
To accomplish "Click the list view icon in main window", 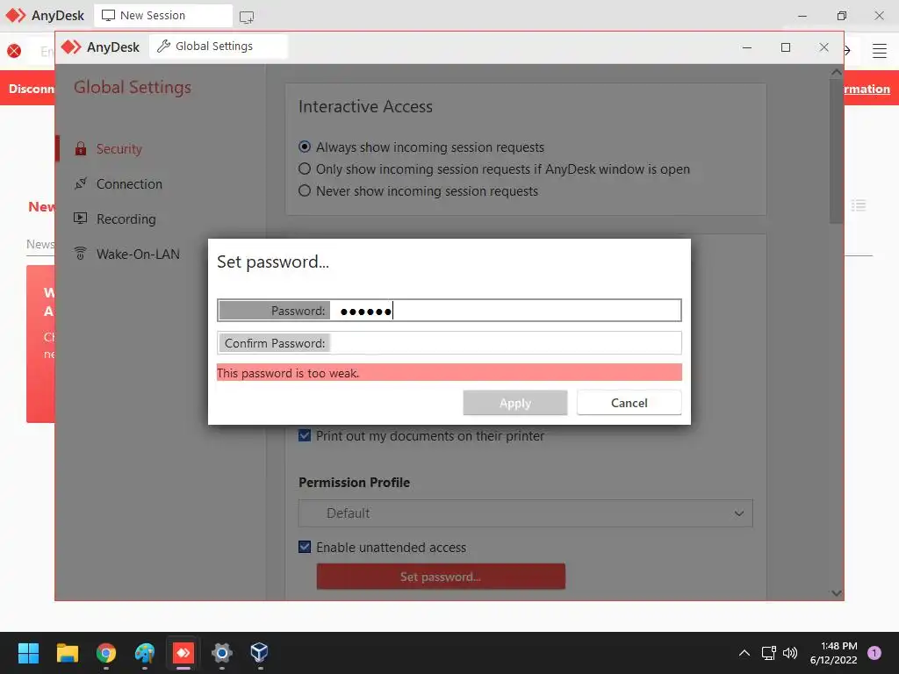I will (x=859, y=205).
